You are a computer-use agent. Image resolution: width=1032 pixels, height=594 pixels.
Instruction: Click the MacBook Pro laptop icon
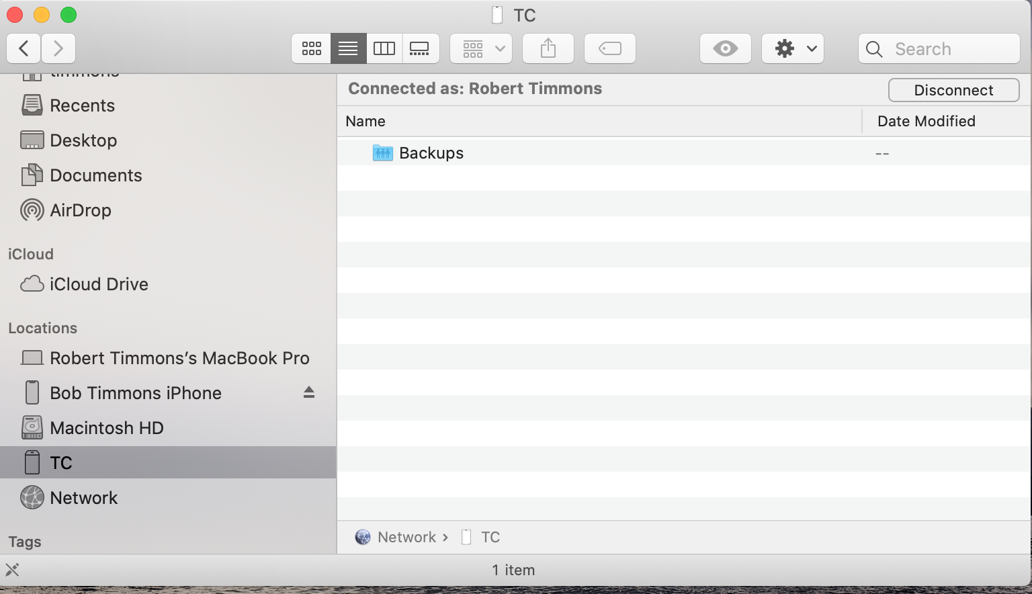[x=32, y=358]
